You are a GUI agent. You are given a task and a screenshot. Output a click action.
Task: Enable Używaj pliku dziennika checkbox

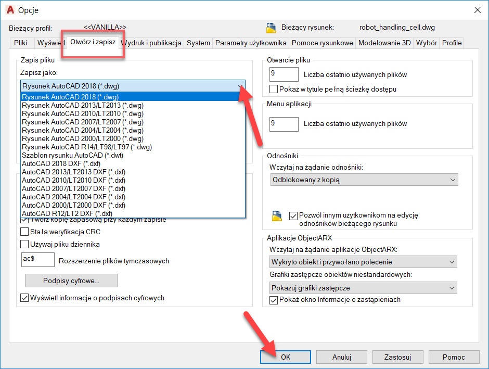(24, 244)
